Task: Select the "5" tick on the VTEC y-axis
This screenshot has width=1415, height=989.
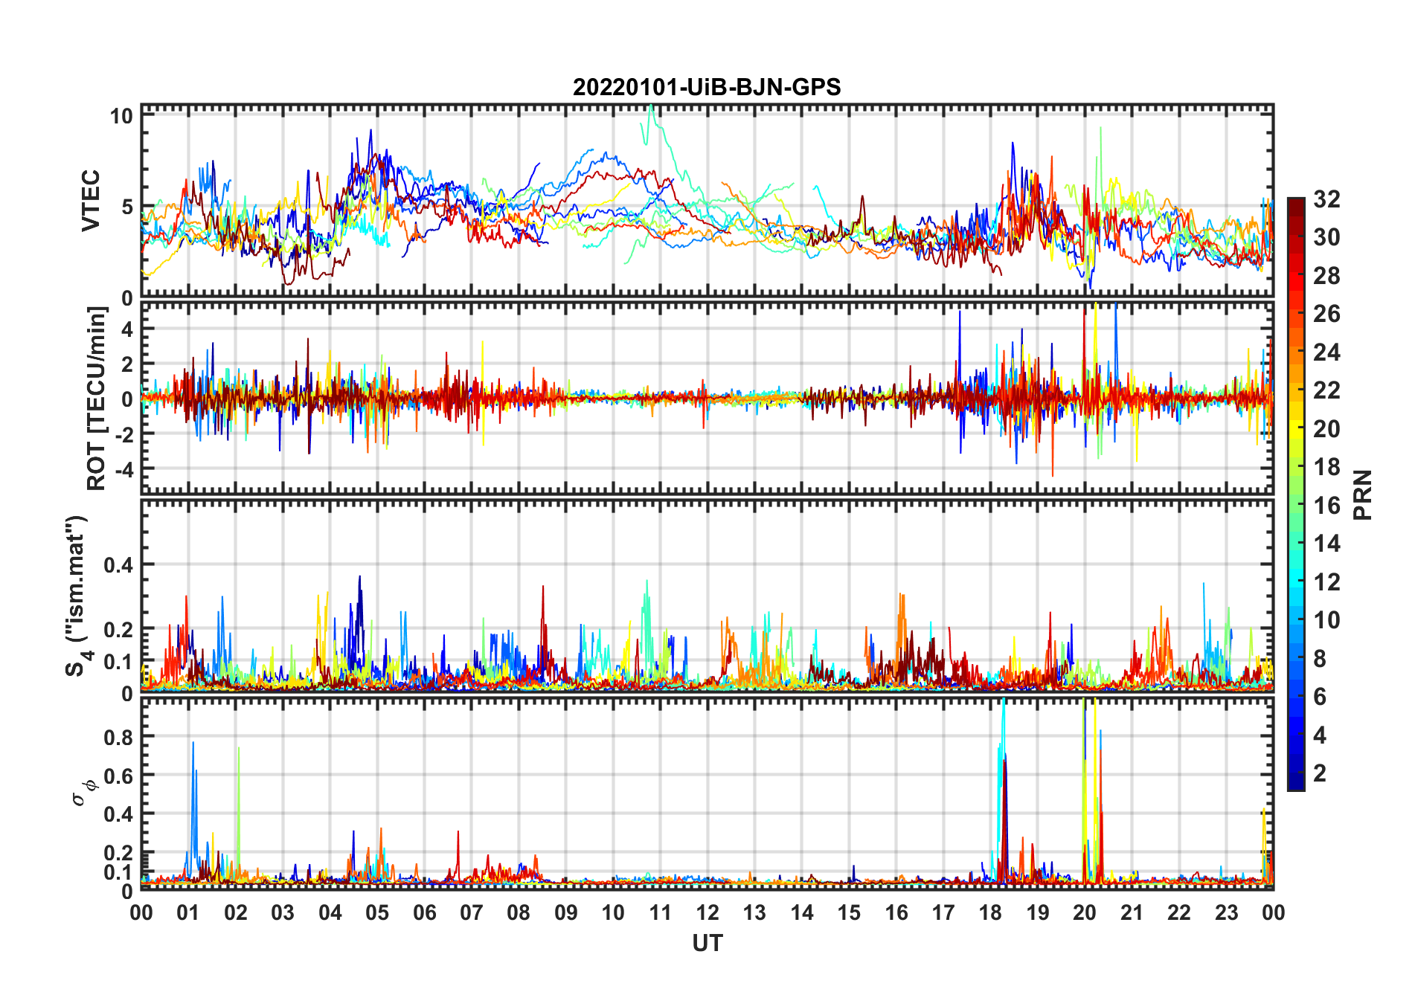Action: [x=127, y=207]
